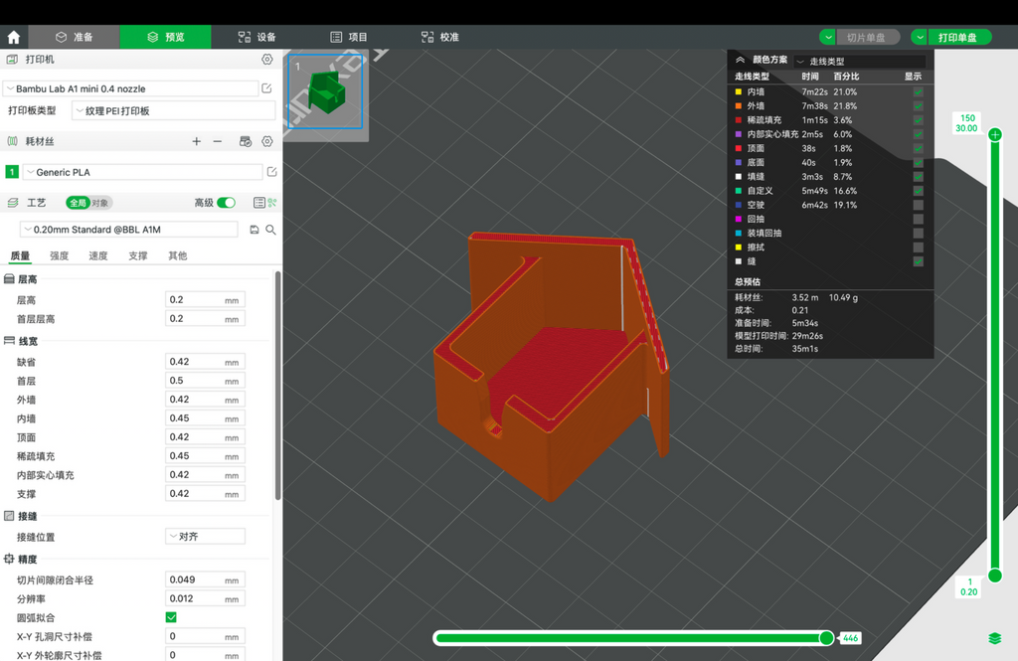
Task: Uncheck the 圆弧拟合 checkbox
Action: pos(171,617)
